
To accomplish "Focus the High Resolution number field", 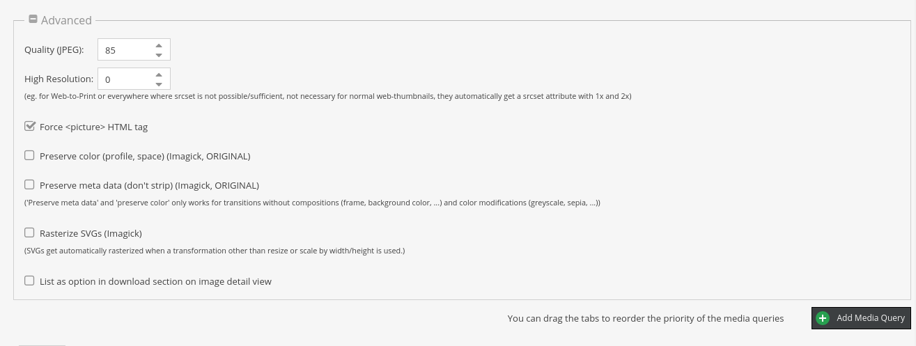I will [x=134, y=79].
